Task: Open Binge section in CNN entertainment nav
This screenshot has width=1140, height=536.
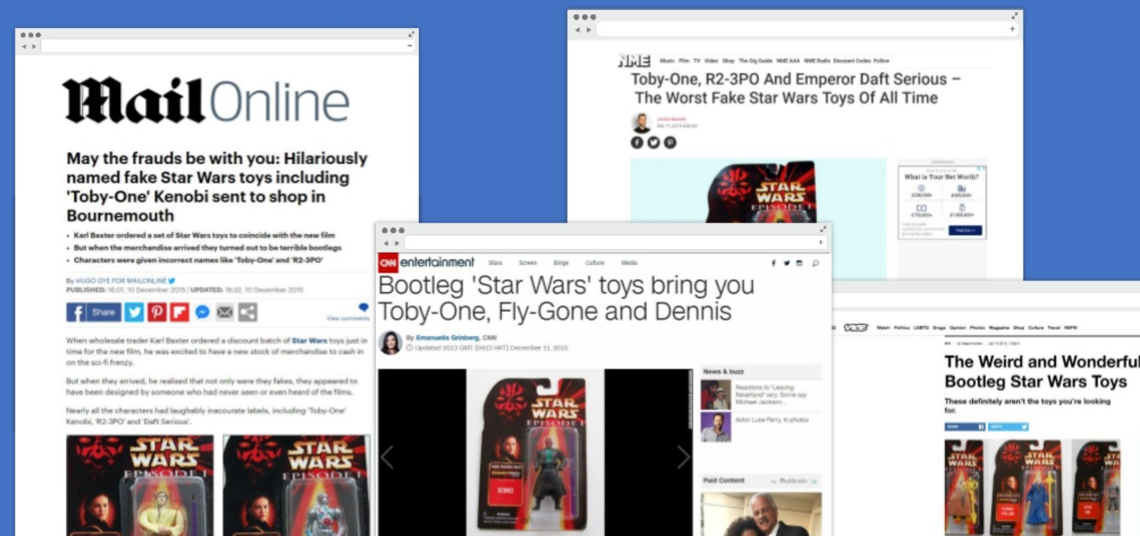Action: click(x=561, y=263)
